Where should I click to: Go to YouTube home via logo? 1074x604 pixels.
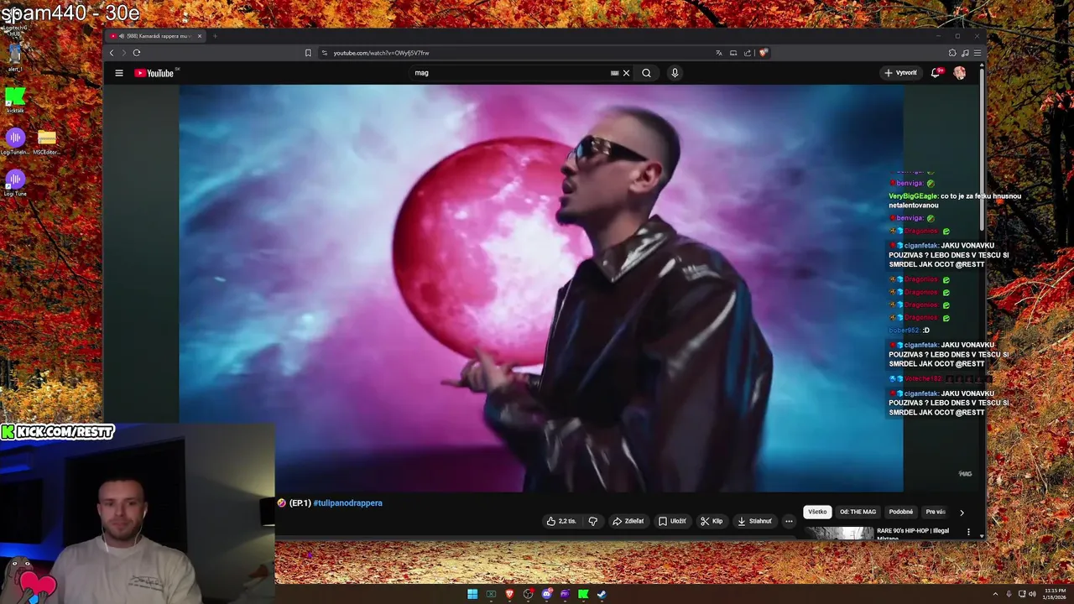(154, 73)
